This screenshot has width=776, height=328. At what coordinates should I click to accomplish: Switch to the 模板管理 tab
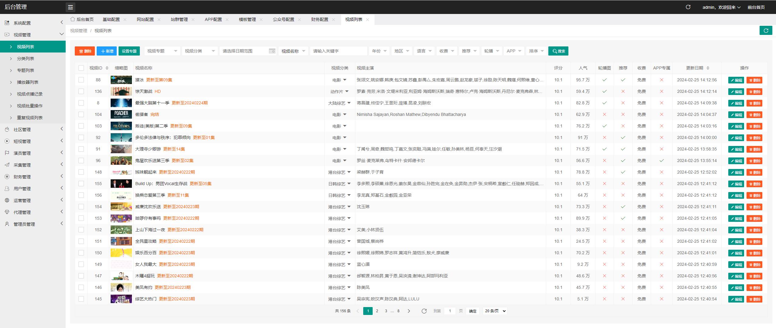click(247, 19)
